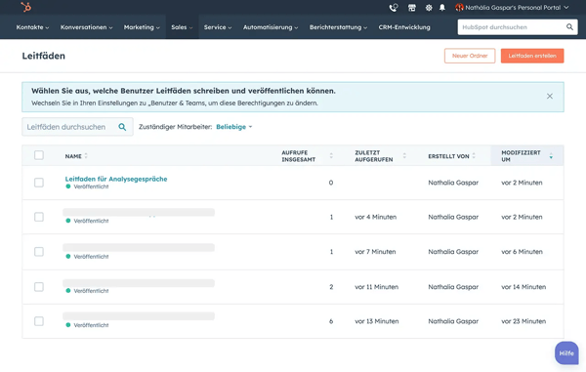This screenshot has width=586, height=372.
Task: Click the view count 6 cell
Action: point(331,321)
